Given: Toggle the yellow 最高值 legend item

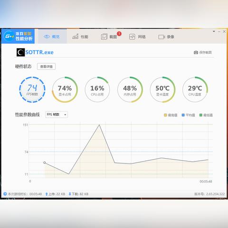Looking at the screenshot, I should point(171,115).
